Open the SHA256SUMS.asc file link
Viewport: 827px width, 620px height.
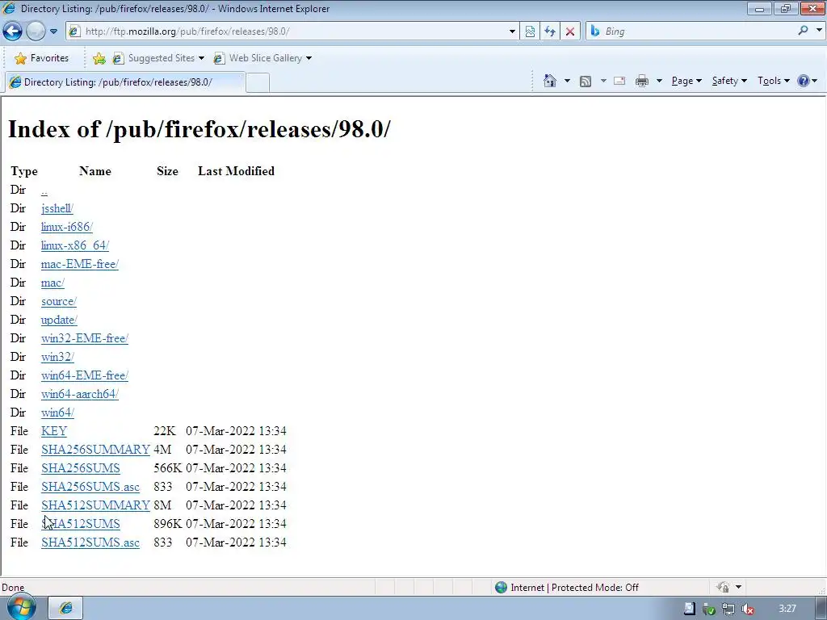(x=90, y=487)
